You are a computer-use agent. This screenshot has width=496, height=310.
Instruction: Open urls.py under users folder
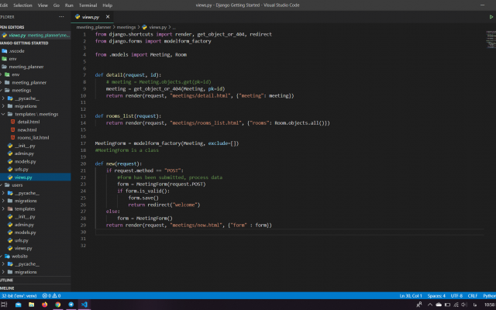(x=21, y=240)
